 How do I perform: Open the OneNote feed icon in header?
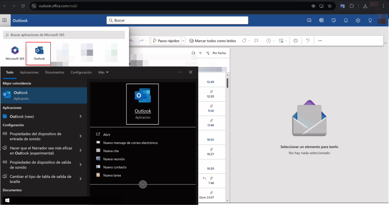[x=321, y=20]
